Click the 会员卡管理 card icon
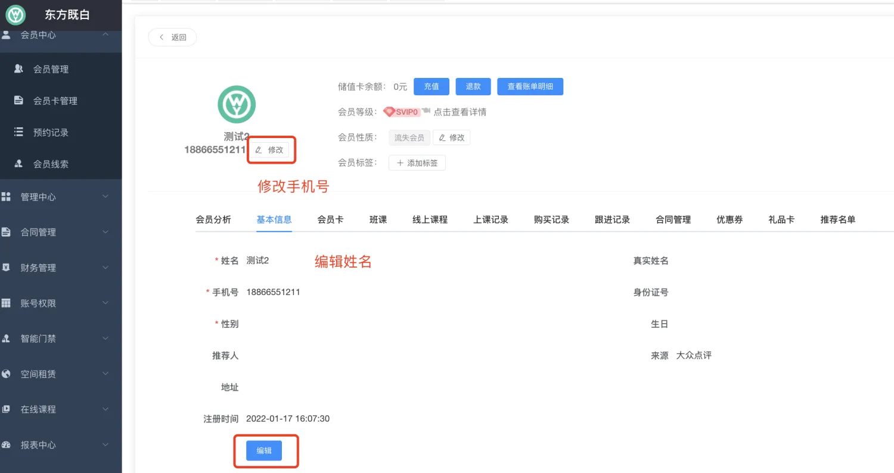The width and height of the screenshot is (894, 473). tap(18, 101)
